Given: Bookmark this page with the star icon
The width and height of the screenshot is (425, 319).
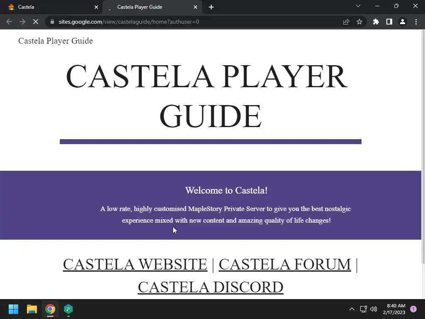Looking at the screenshot, I should [359, 22].
